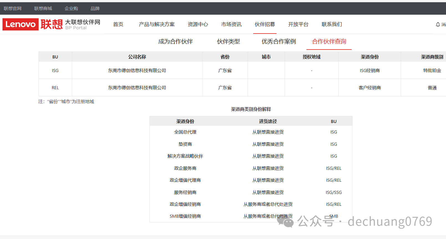
Task: Click the results table 渠道身份 header
Action: 370,57
